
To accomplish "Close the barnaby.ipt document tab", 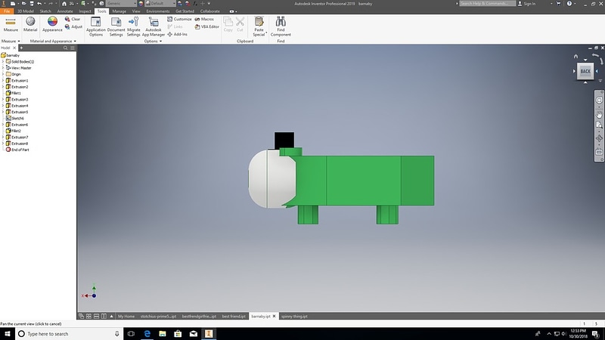I will coord(274,316).
